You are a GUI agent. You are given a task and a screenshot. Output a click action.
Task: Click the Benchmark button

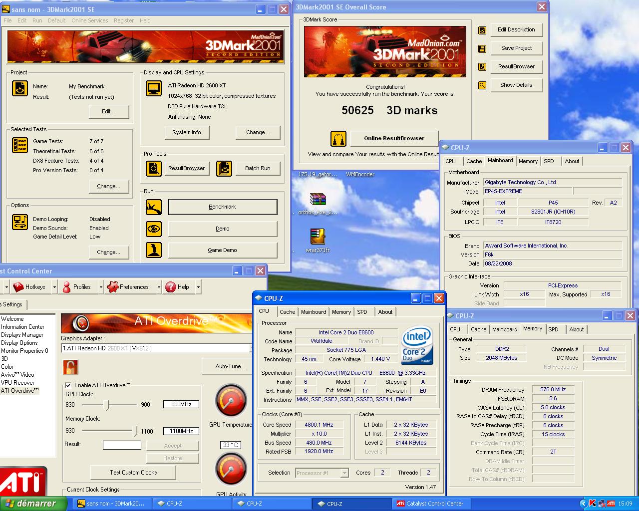(x=223, y=207)
